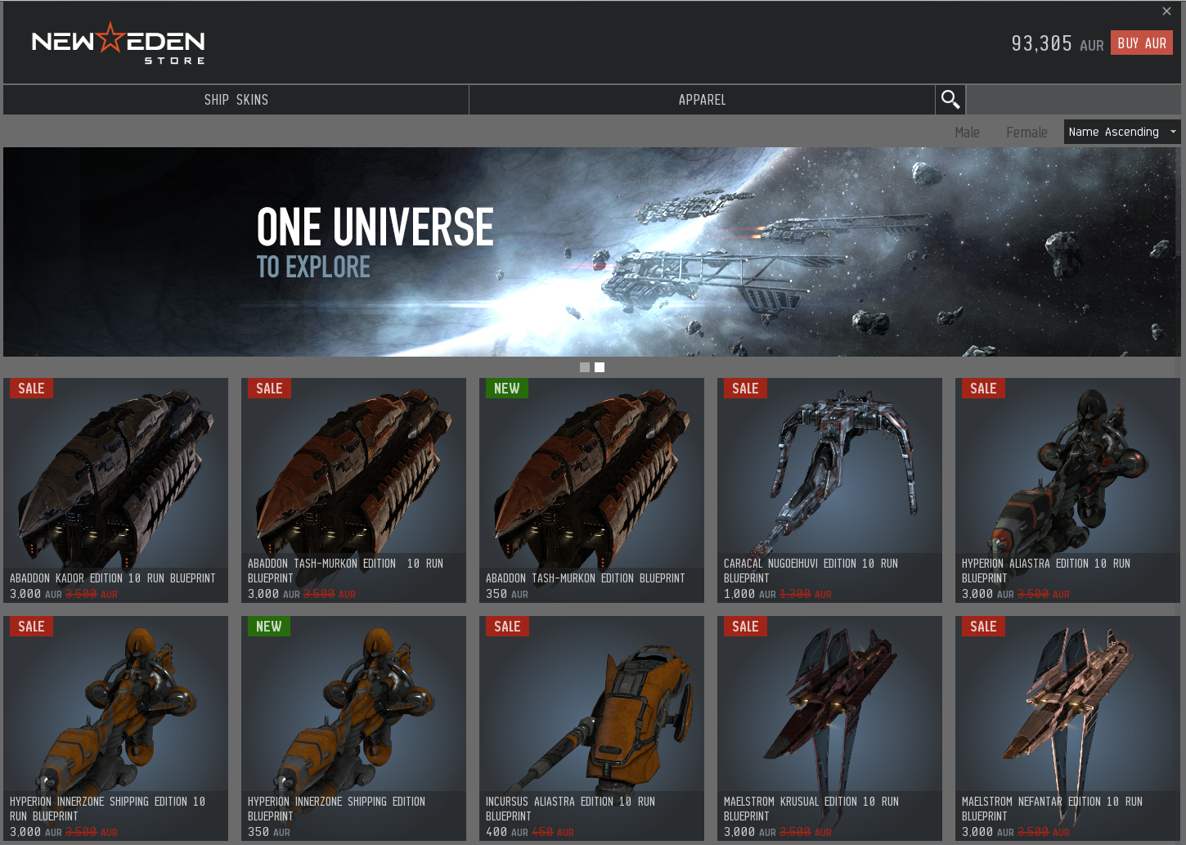The image size is (1186, 845).
Task: Click the New Eden Store logo
Action: (119, 43)
